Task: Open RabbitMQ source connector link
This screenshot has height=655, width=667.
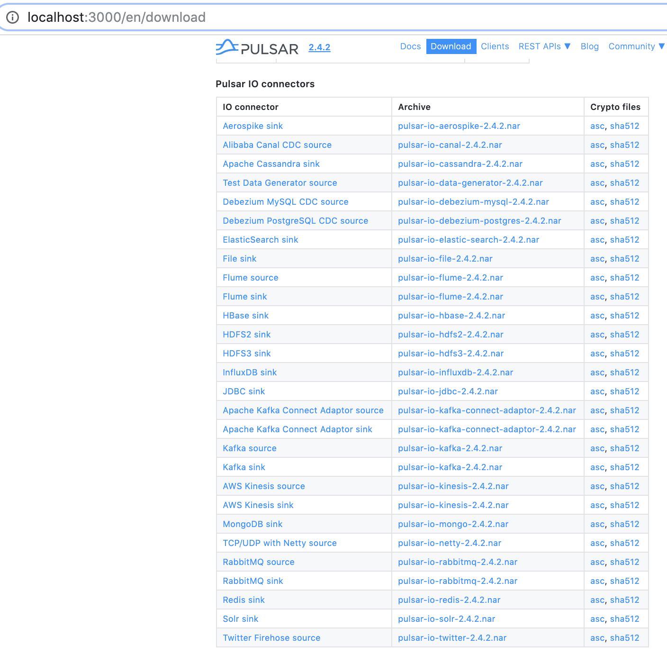Action: [259, 562]
